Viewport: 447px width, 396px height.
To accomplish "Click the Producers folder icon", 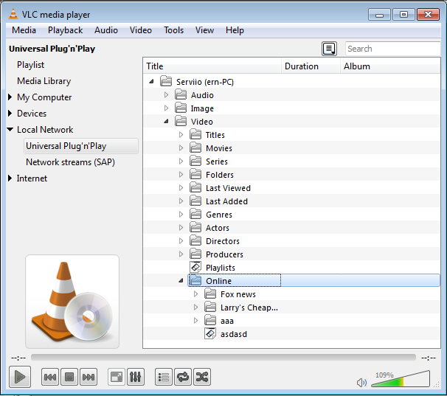I will click(195, 254).
